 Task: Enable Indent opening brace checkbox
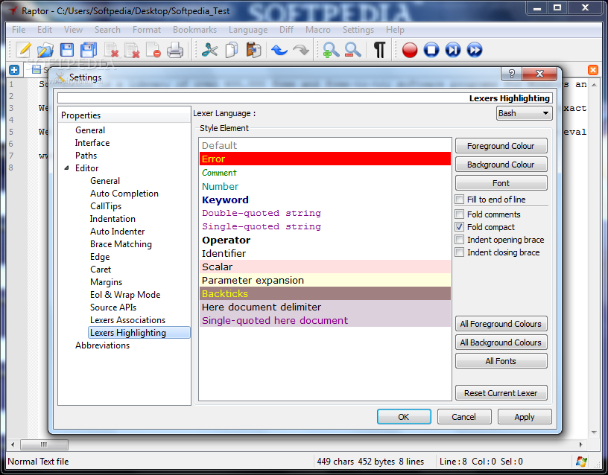460,240
